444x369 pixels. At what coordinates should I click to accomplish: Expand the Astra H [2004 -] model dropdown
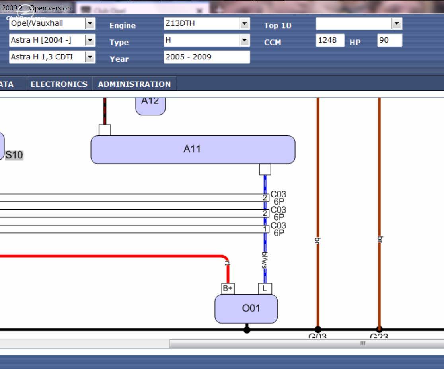(x=90, y=40)
